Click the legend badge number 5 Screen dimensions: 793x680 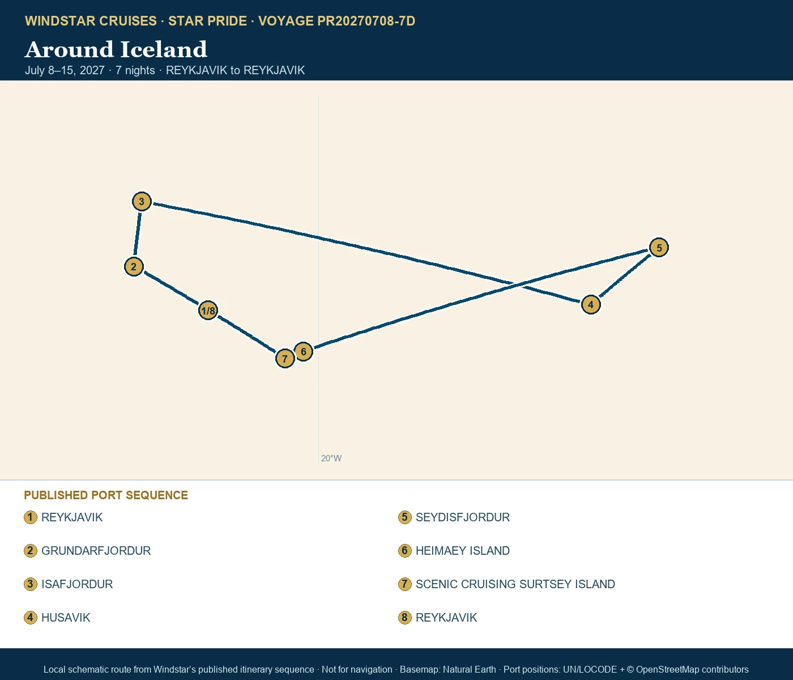click(x=404, y=517)
